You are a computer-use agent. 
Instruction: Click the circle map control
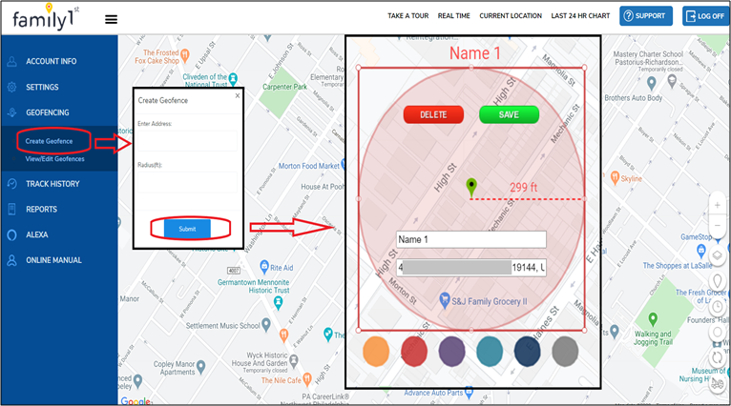717,333
